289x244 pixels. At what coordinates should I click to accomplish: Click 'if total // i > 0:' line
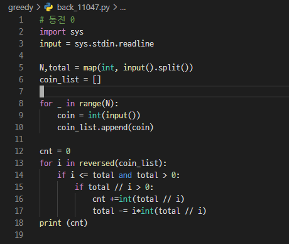tap(114, 187)
